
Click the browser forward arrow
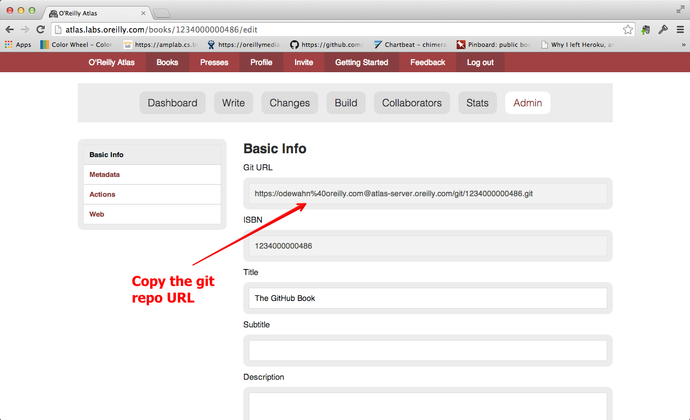coord(25,30)
